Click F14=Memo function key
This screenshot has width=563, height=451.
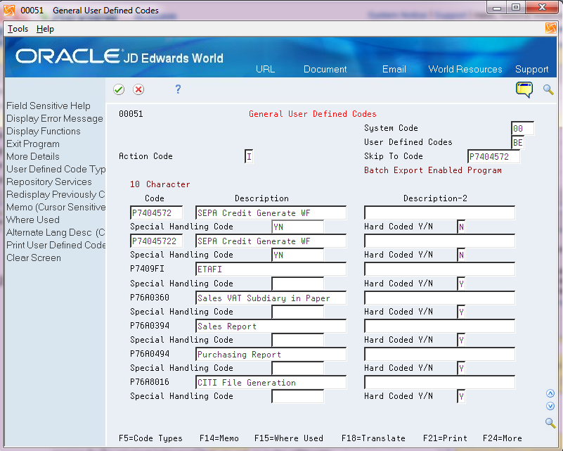219,438
